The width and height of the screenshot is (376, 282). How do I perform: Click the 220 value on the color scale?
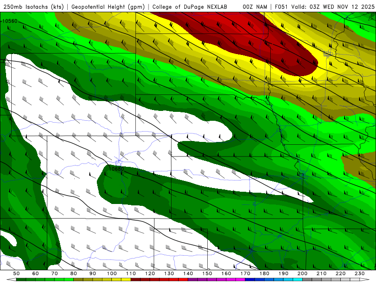point(340,274)
